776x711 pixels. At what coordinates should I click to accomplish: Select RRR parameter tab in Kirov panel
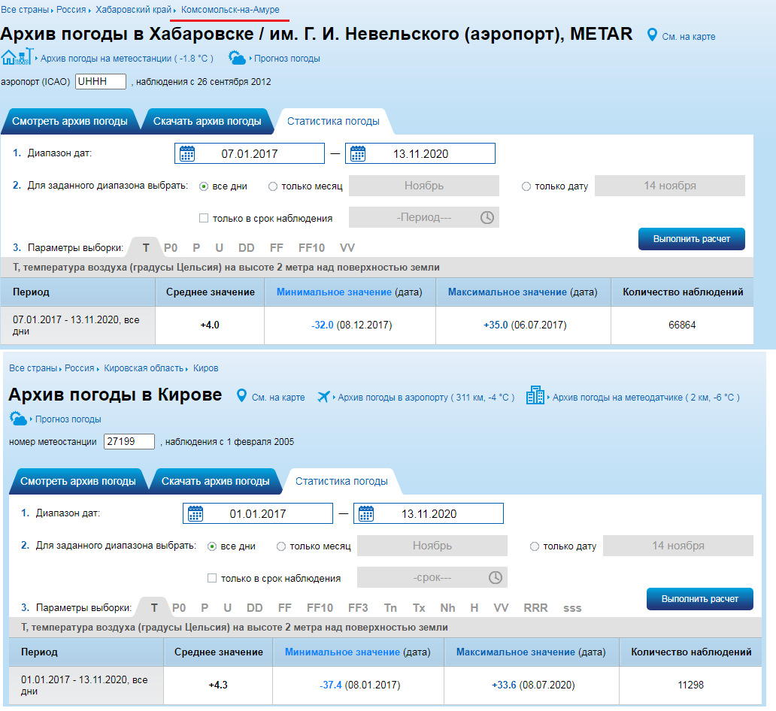(536, 608)
